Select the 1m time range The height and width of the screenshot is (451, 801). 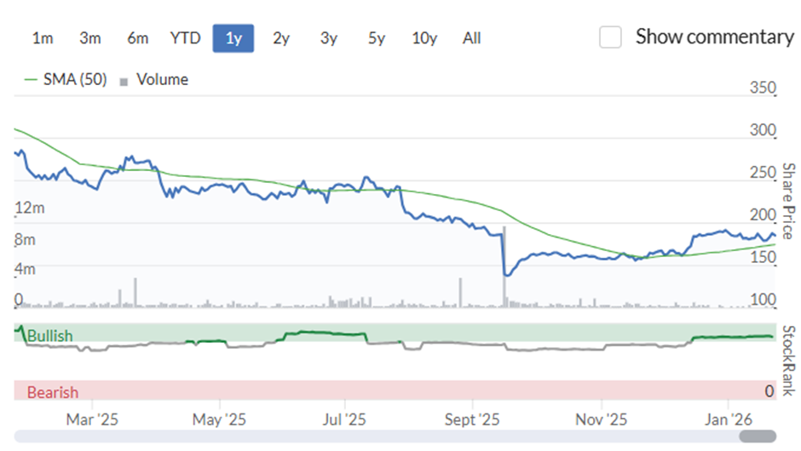(43, 38)
